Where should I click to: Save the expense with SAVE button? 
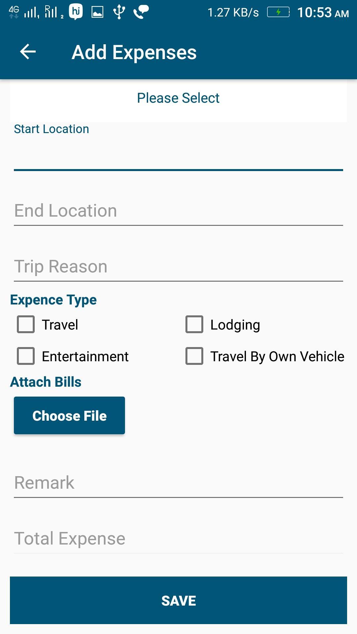178,600
